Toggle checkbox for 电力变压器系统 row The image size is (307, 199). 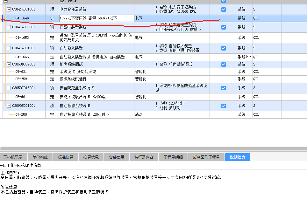(x=223, y=10)
